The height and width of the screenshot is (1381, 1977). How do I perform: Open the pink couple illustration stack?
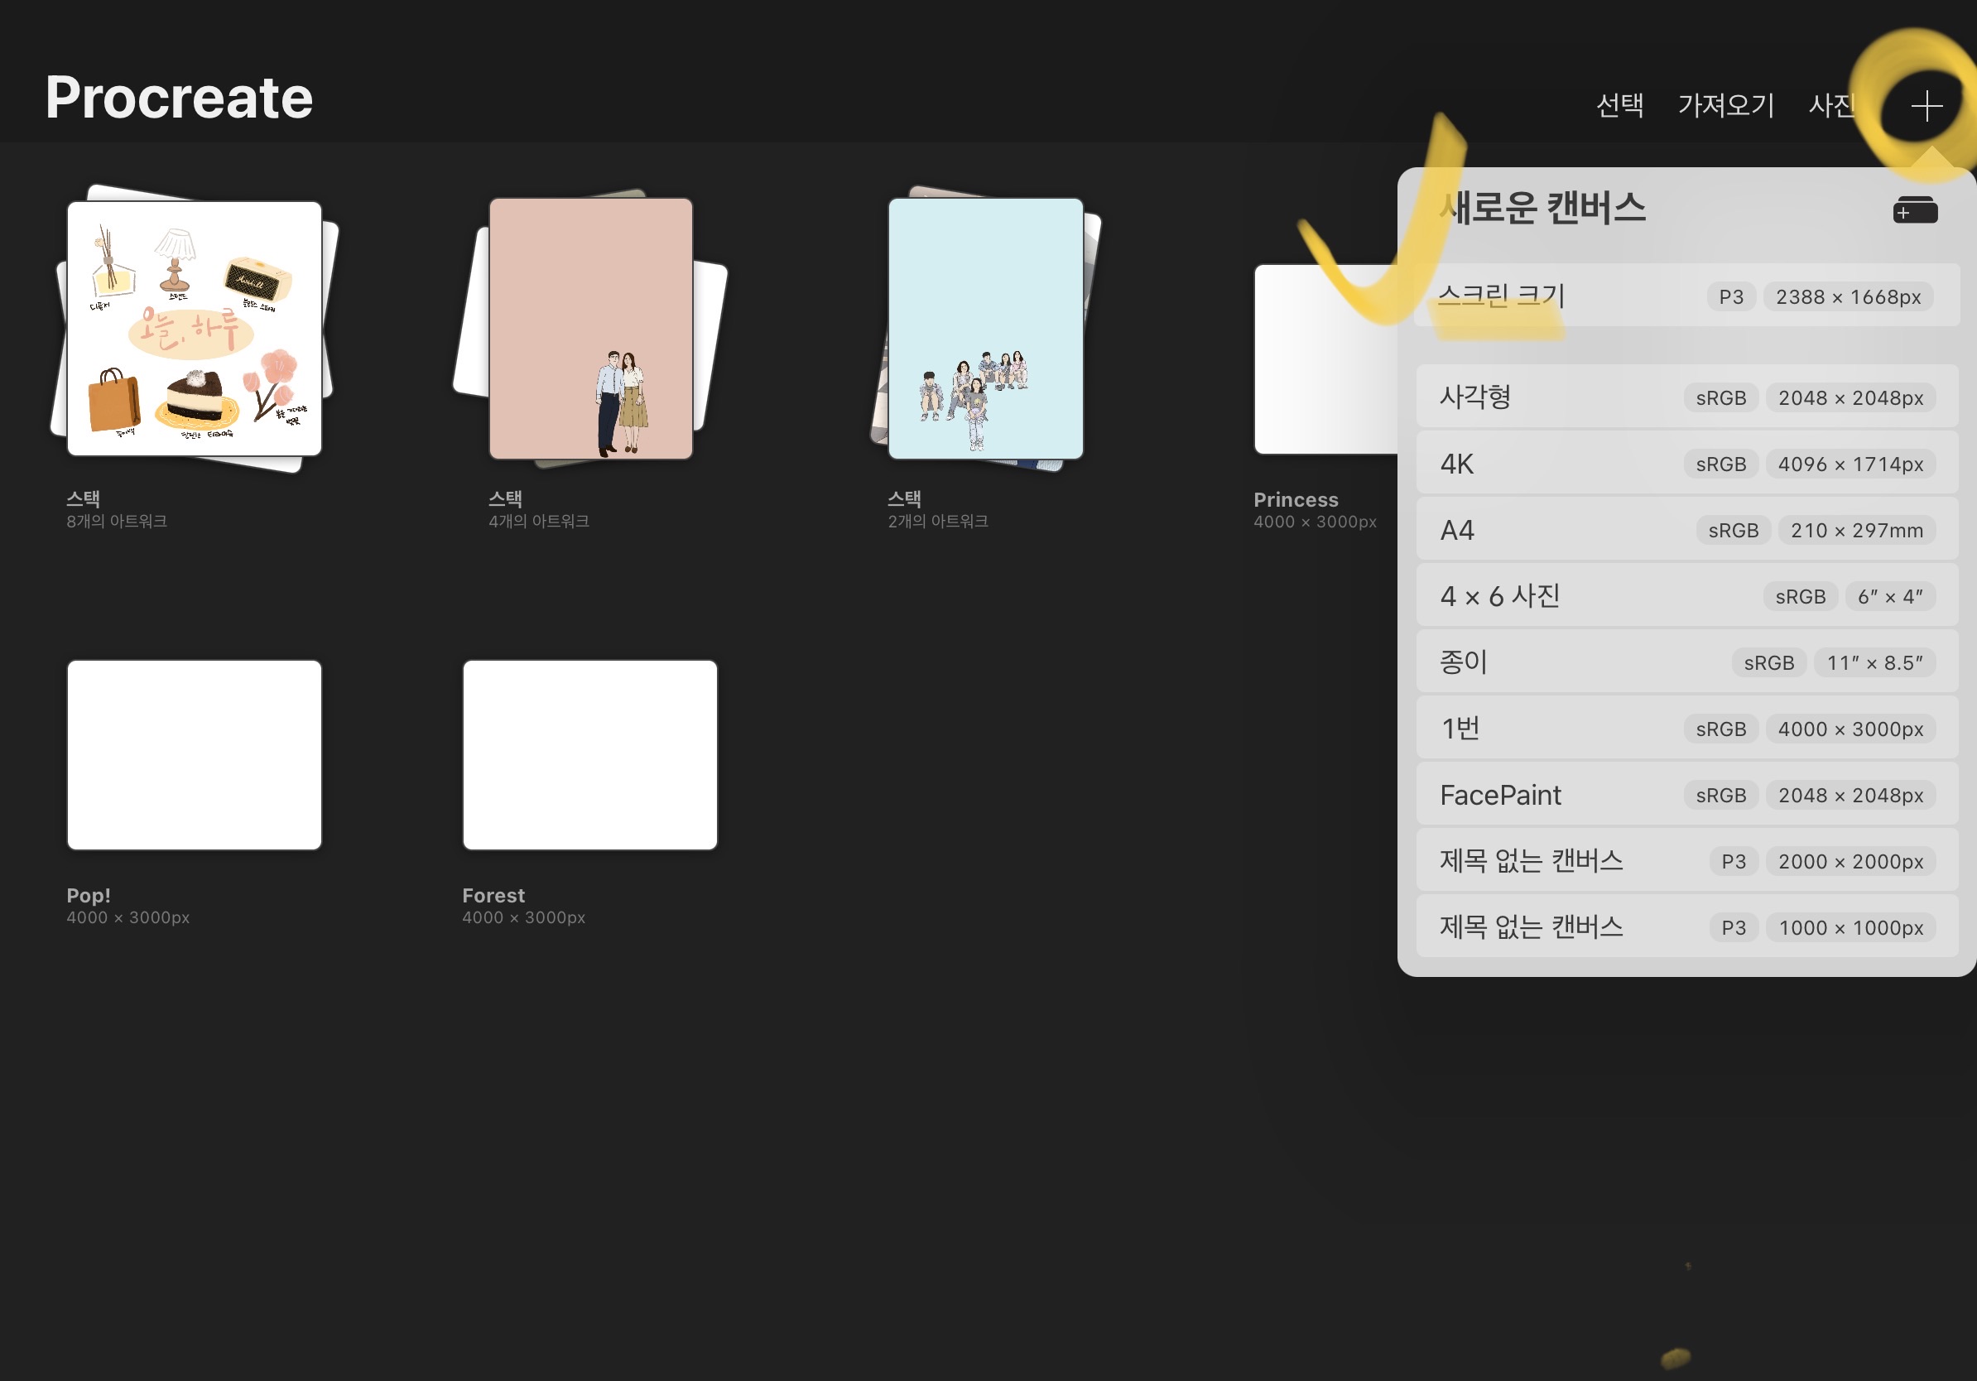coord(590,329)
